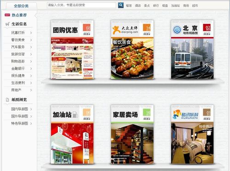
Task: Expand the 房地产 chevron
Action: tap(31, 90)
